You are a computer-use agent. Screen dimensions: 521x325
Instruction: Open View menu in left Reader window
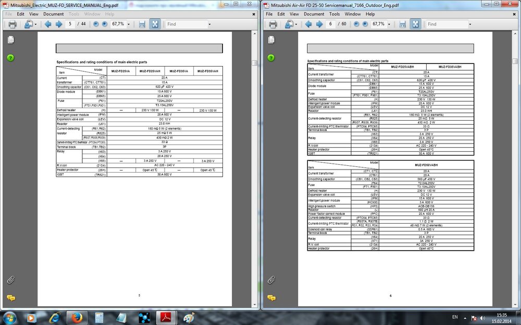click(x=33, y=14)
